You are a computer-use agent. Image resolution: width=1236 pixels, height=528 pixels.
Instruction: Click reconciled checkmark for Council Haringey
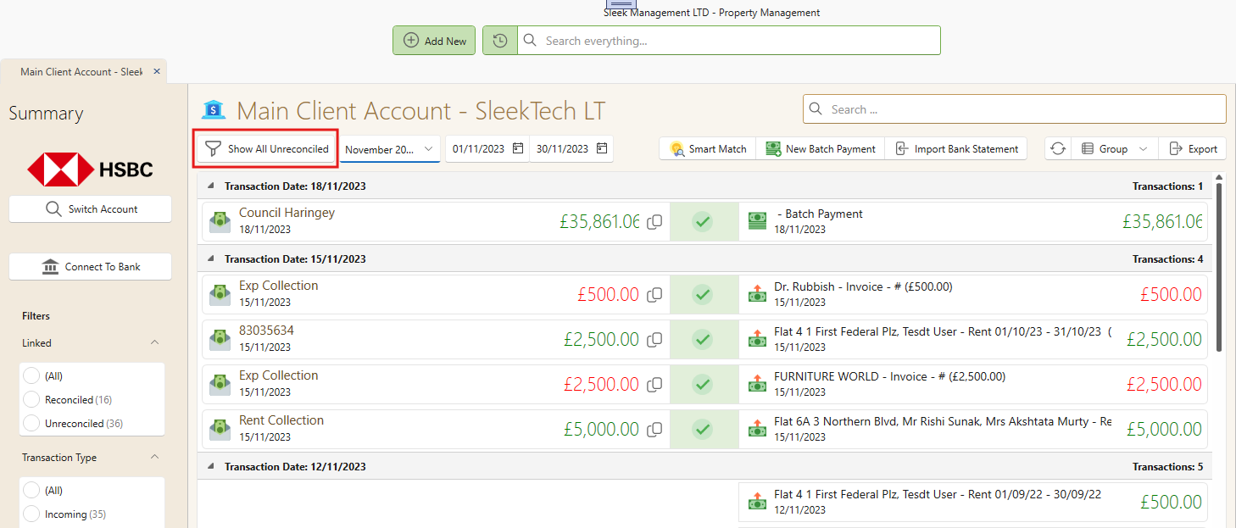[702, 222]
